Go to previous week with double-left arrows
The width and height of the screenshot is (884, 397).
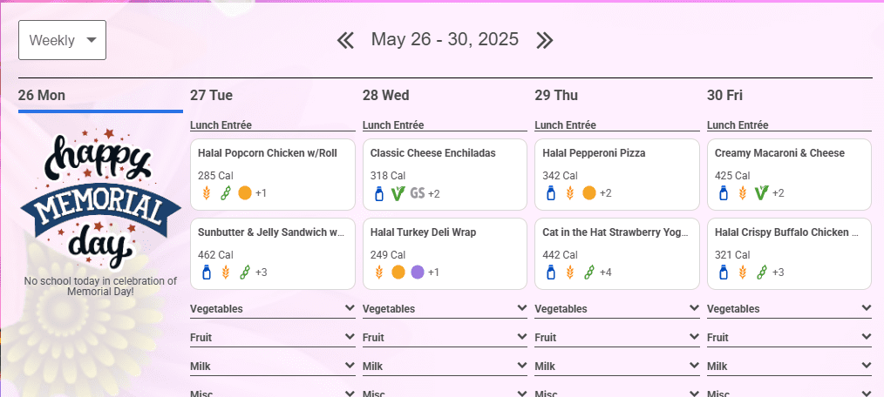tap(345, 40)
